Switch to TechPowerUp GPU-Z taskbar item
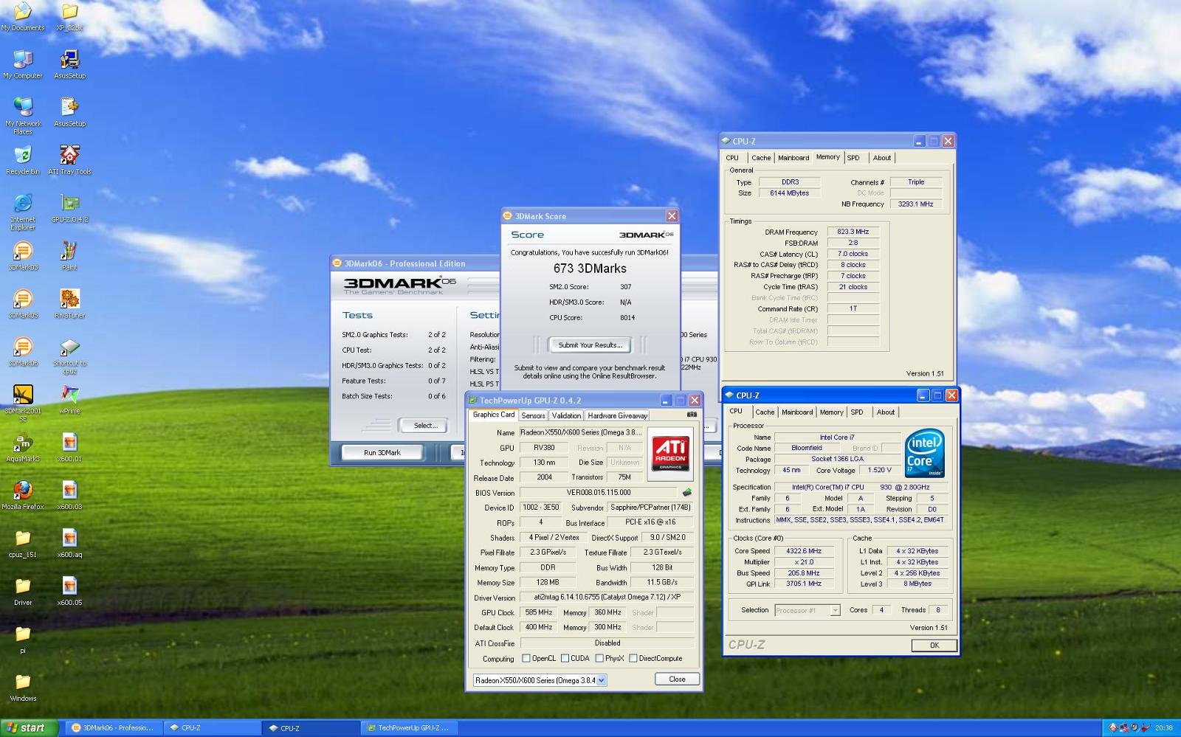 click(x=410, y=727)
